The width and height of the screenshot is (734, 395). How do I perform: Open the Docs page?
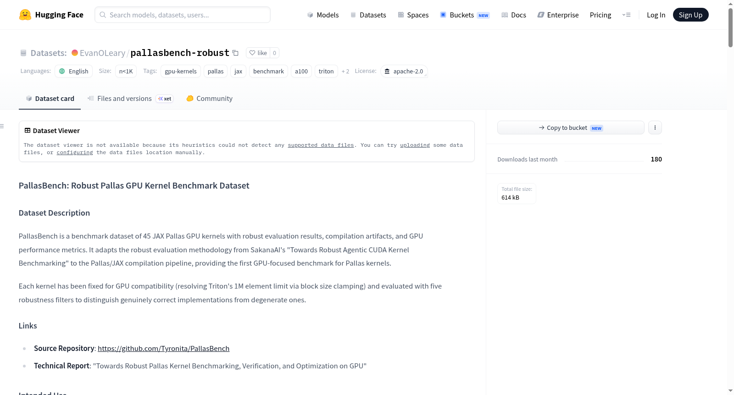[x=514, y=15]
